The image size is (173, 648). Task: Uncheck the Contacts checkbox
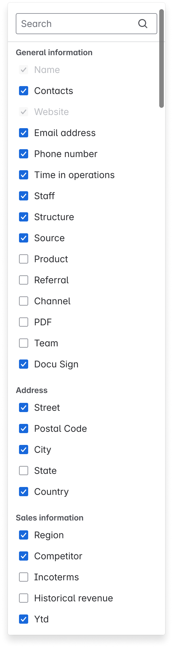[24, 91]
